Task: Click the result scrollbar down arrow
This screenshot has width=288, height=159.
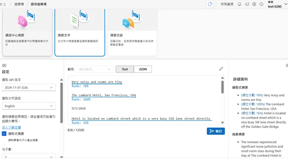Action: pyautogui.click(x=223, y=122)
